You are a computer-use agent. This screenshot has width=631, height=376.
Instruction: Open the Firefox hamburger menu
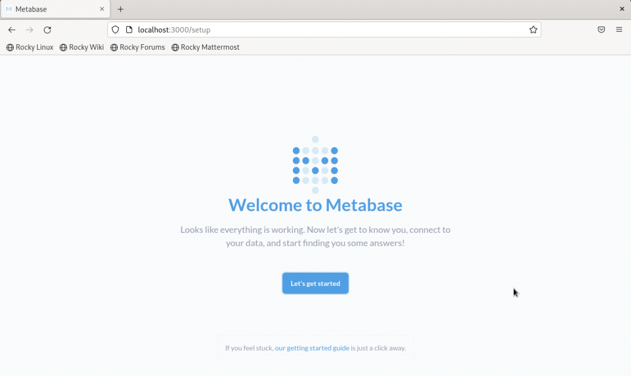619,30
